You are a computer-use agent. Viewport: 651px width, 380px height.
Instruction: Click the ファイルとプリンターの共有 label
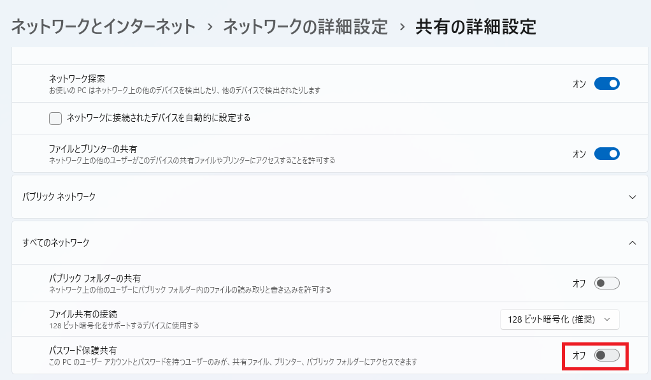pos(93,149)
